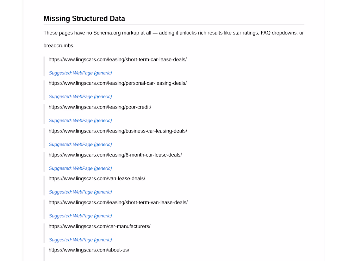Click the van-lease-deals URL
348x261 pixels.
click(x=97, y=178)
